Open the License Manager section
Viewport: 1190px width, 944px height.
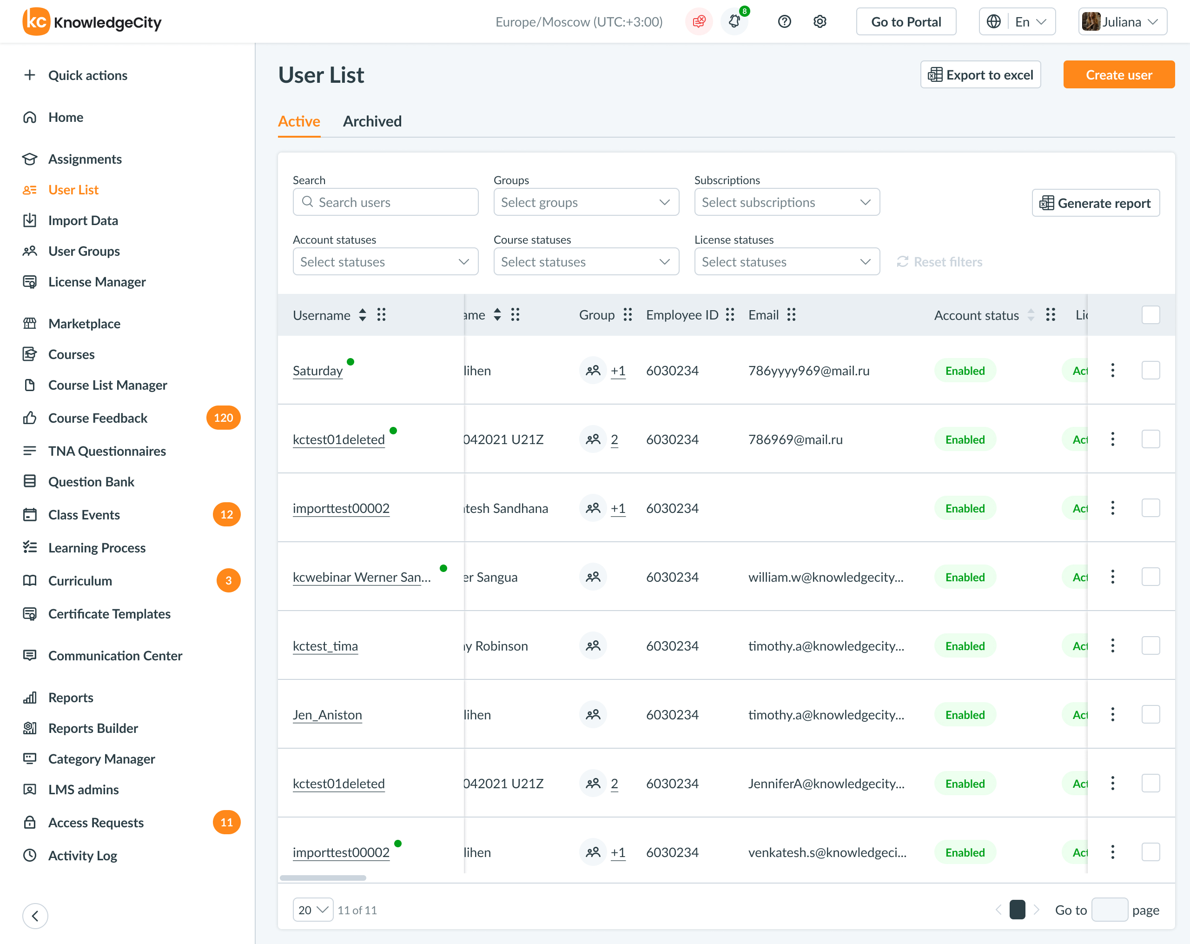click(97, 281)
